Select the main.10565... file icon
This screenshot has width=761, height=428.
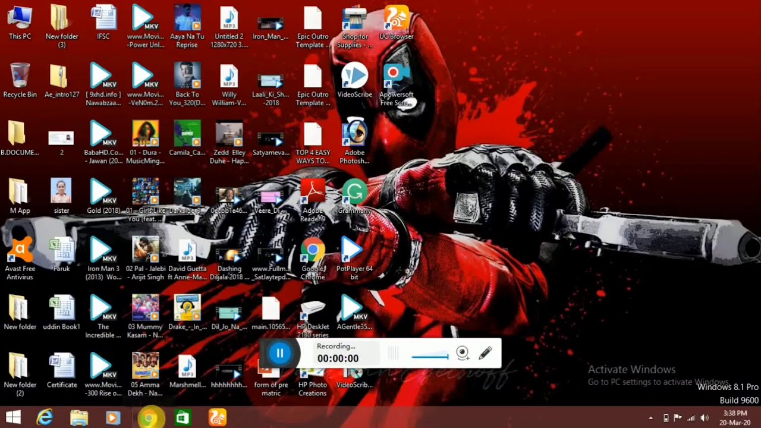(271, 313)
